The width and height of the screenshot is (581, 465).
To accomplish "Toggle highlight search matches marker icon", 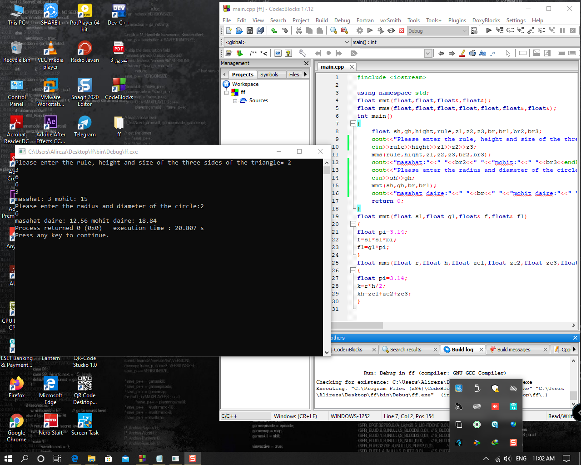I will [462, 53].
